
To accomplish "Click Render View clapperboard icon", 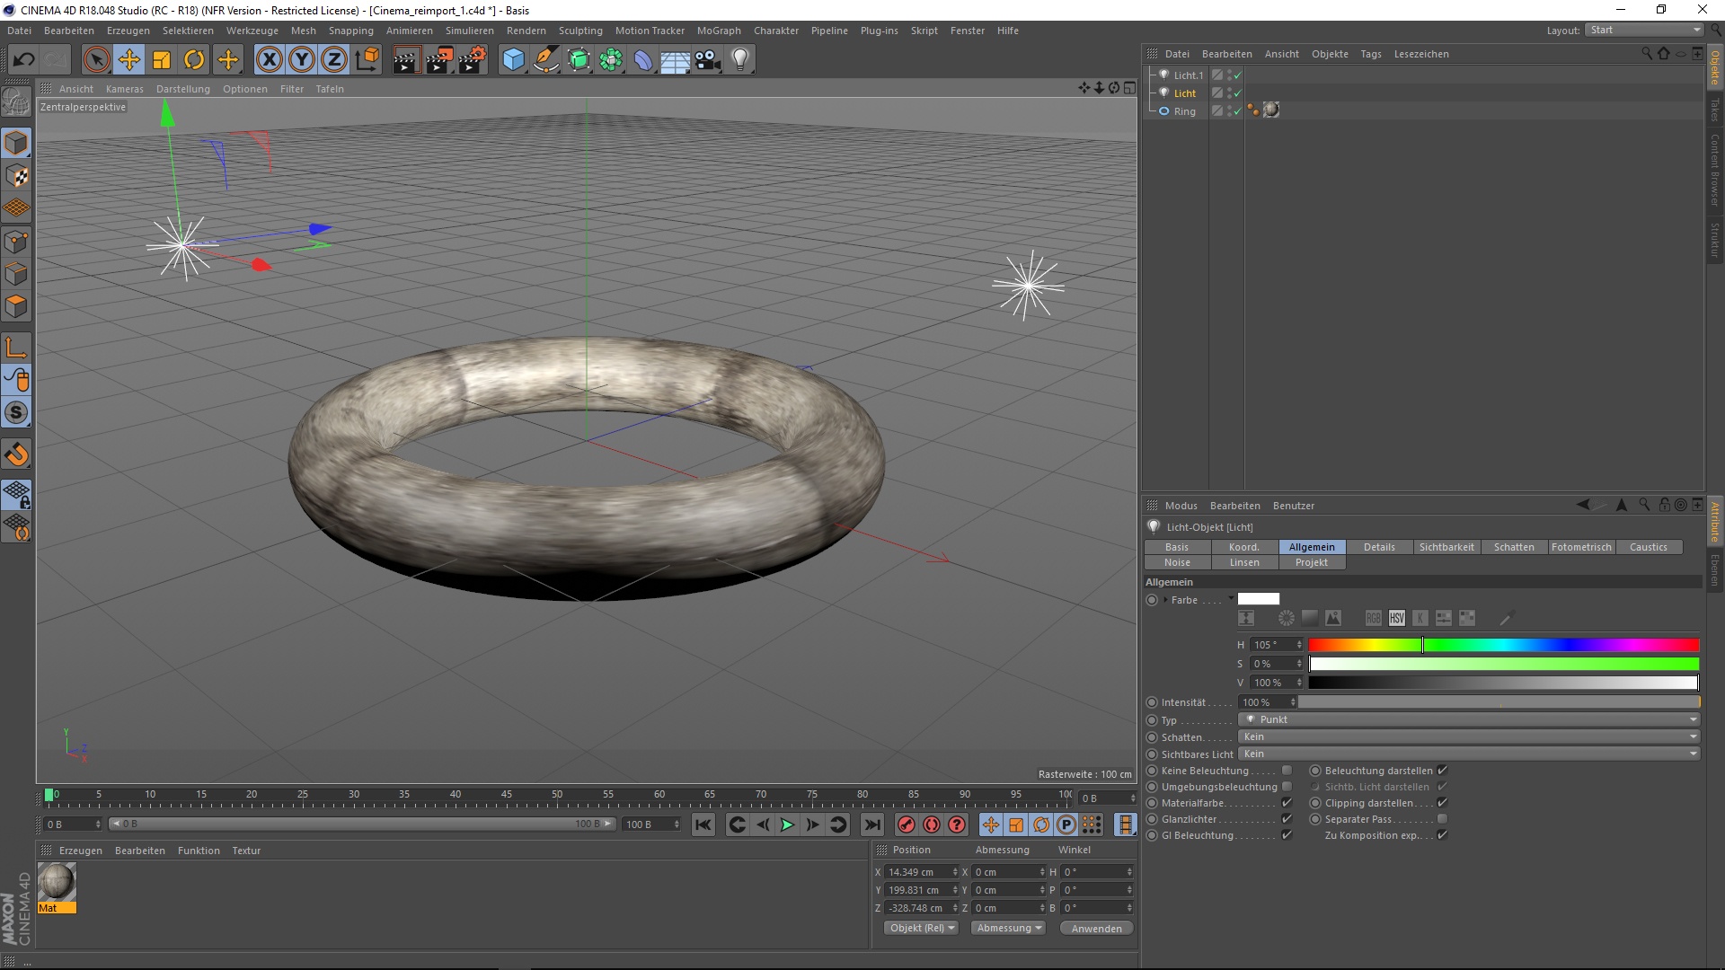I will [x=406, y=60].
